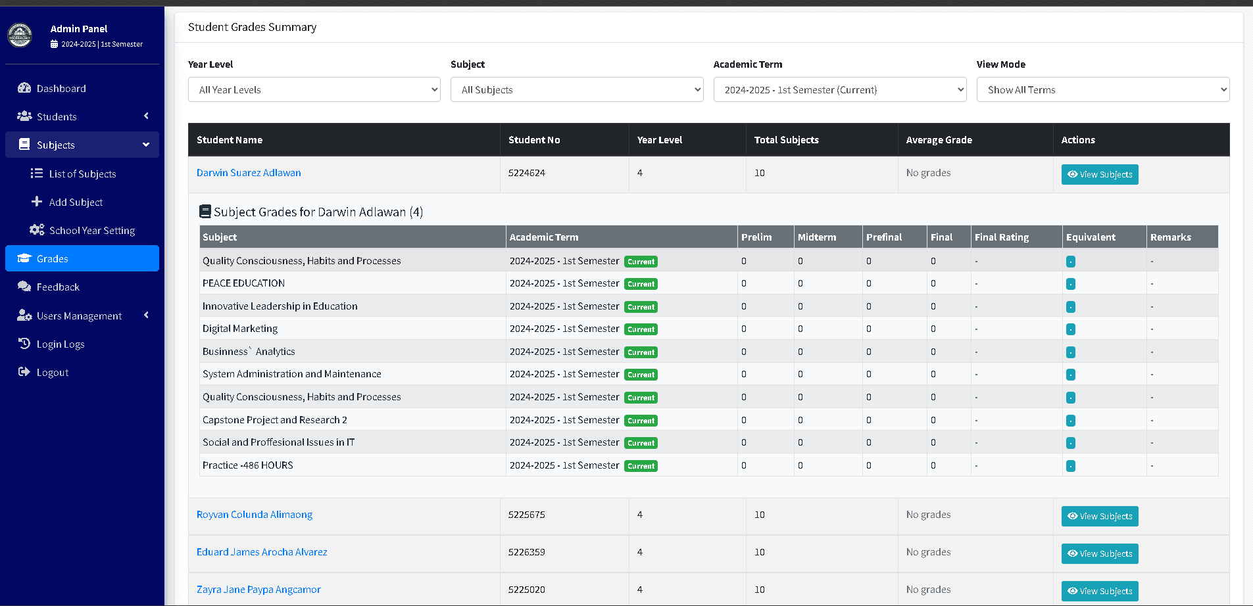Click the Dashboard gauge icon
Image resolution: width=1253 pixels, height=606 pixels.
(x=24, y=88)
